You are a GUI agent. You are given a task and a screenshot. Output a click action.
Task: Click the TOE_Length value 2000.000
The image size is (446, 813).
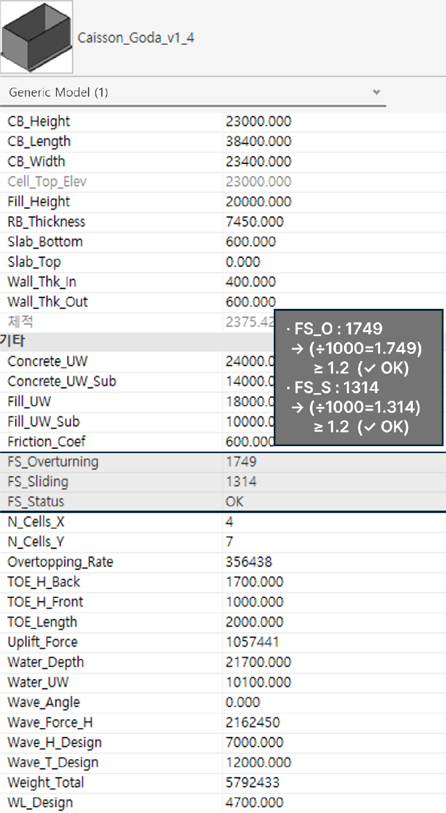pyautogui.click(x=254, y=622)
